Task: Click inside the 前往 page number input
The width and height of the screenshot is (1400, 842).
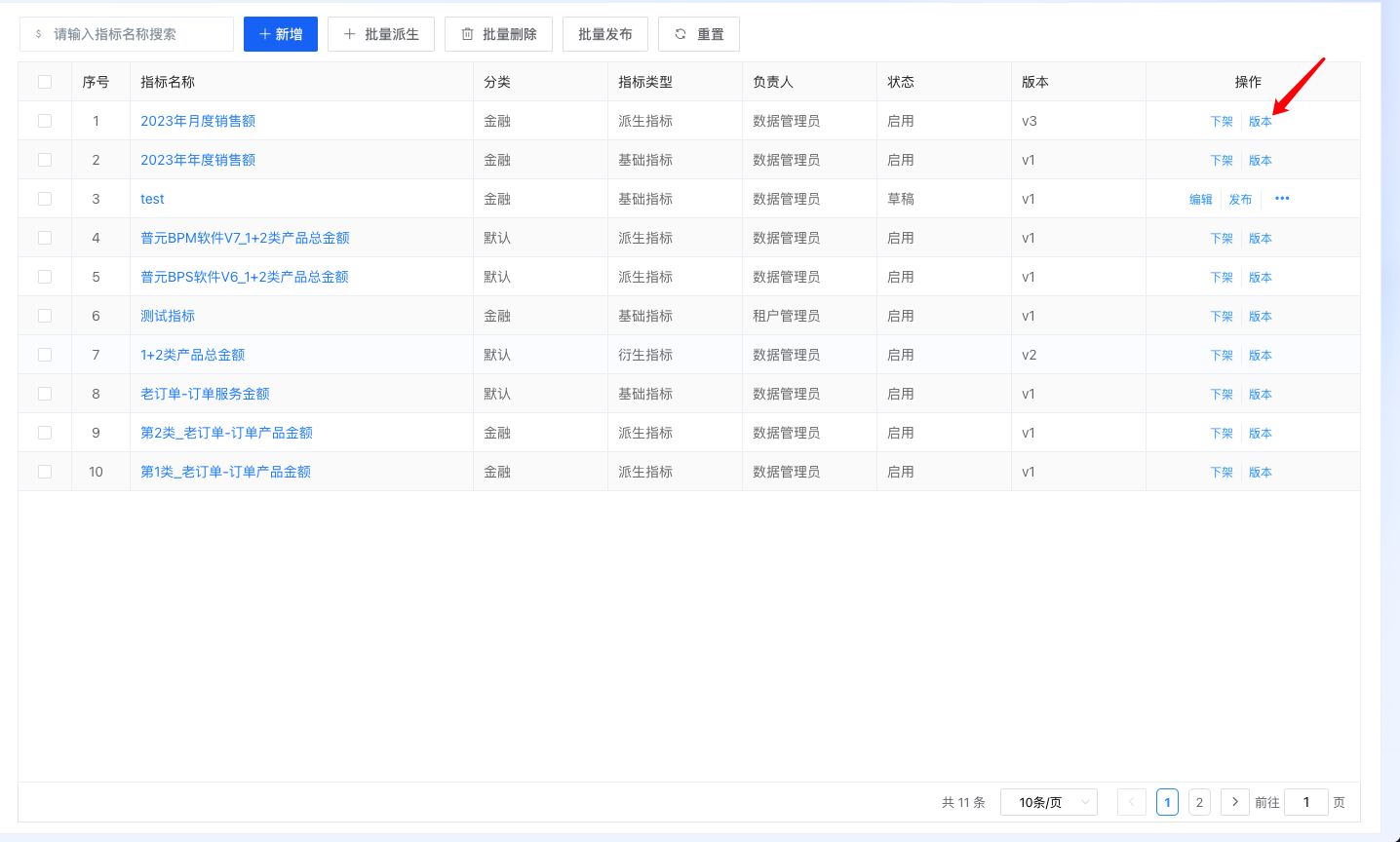Action: (1305, 801)
